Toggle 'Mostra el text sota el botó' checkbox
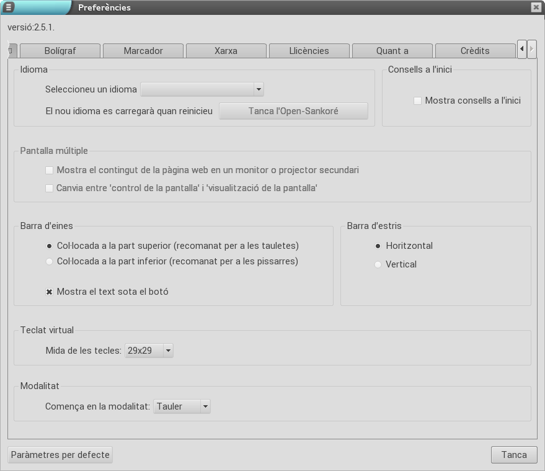 [x=50, y=292]
